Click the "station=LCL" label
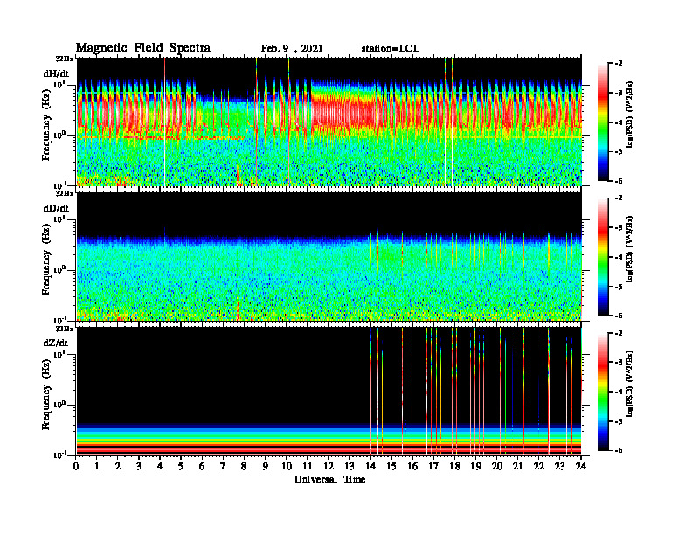The height and width of the screenshot is (535, 692). pos(391,49)
